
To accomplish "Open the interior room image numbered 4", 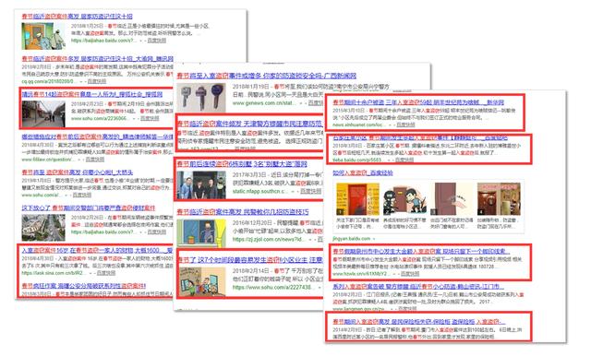I will click(499, 199).
